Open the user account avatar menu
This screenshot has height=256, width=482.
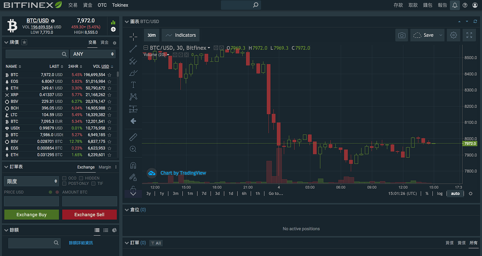[x=475, y=5]
